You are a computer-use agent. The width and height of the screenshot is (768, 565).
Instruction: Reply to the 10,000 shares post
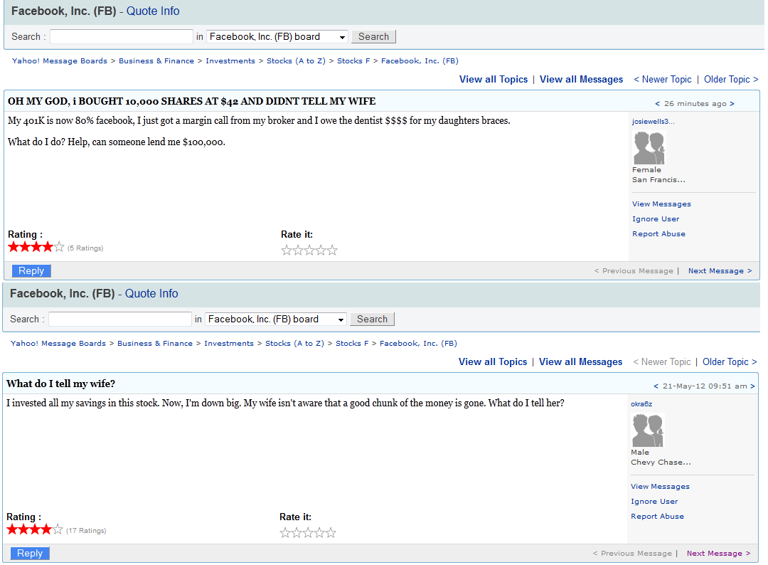click(x=31, y=271)
